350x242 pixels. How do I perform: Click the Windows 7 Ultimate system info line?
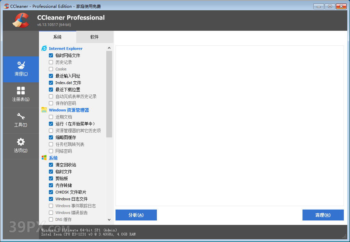coord(79,230)
